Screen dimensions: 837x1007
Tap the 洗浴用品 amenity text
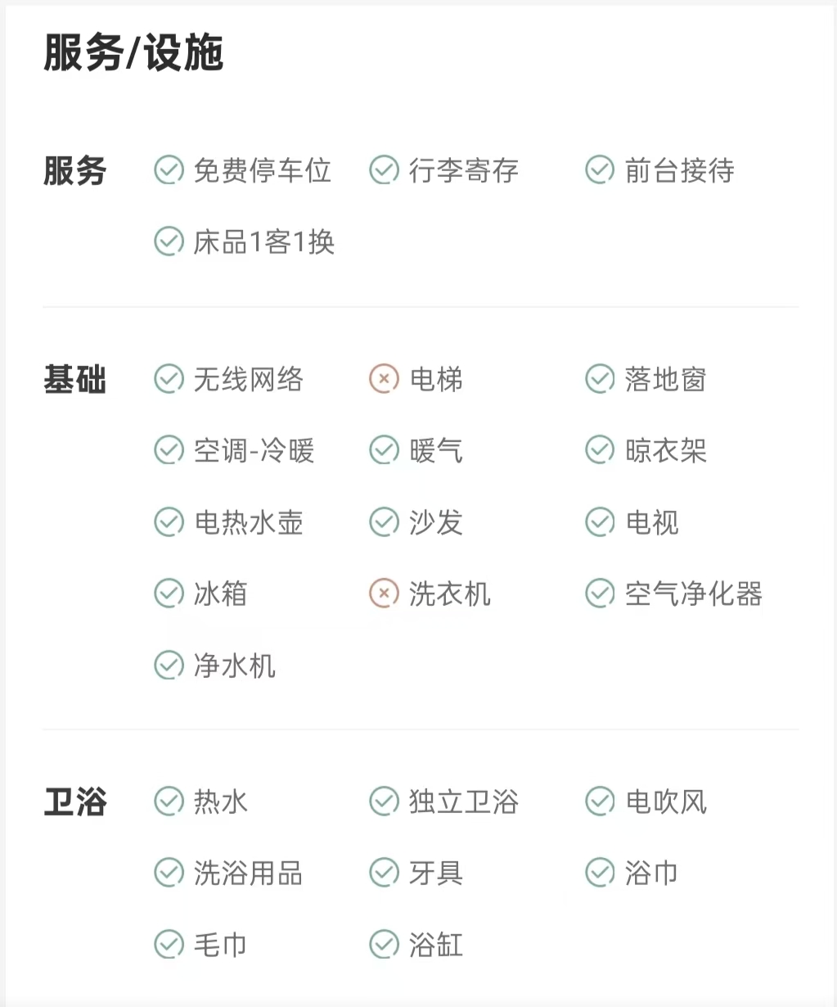coord(248,874)
